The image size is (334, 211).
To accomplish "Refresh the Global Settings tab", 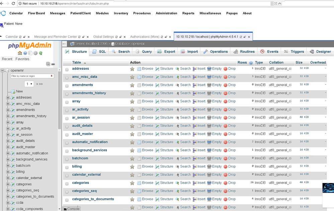I will pyautogui.click(x=116, y=37).
